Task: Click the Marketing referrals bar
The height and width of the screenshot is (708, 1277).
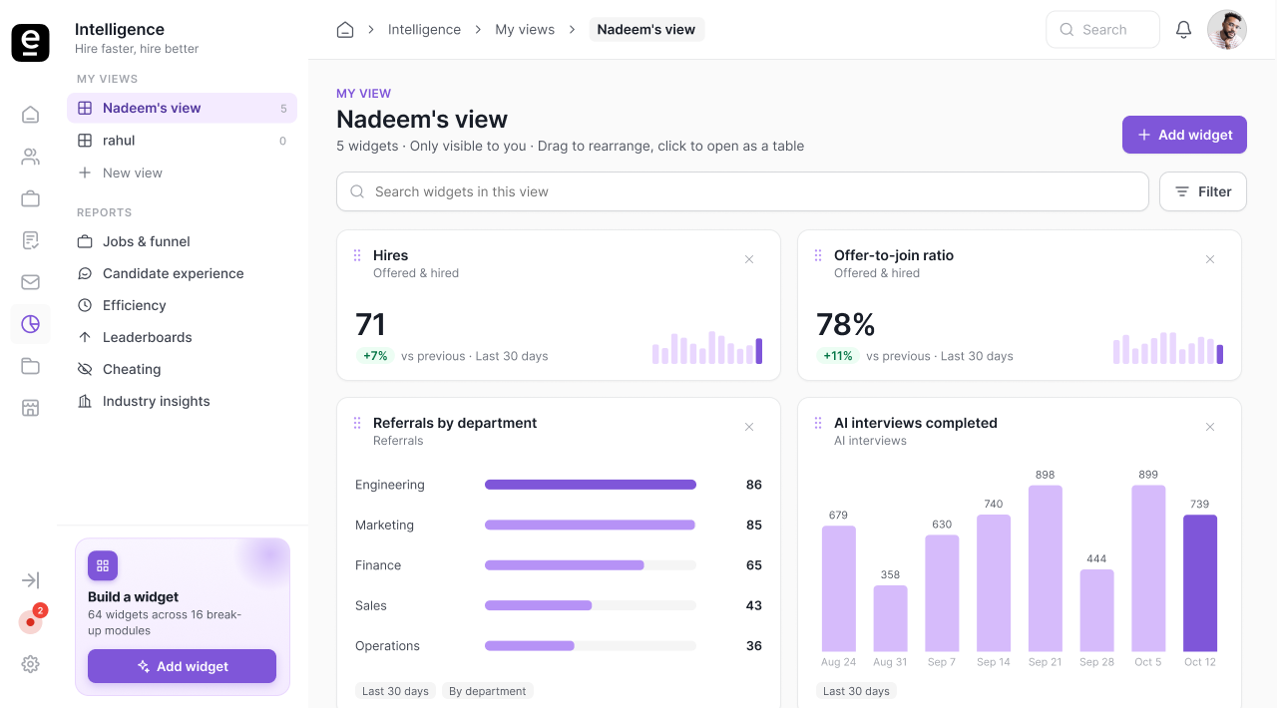Action: pyautogui.click(x=590, y=525)
